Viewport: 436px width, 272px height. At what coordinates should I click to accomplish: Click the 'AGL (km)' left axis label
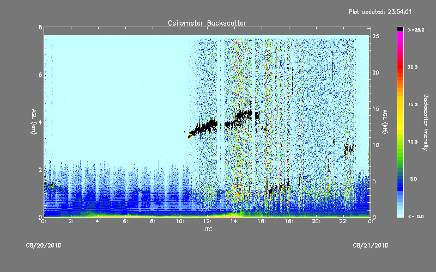[34, 122]
